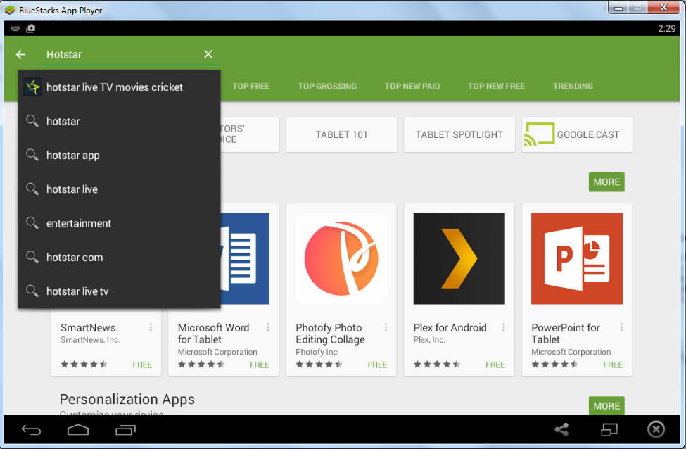Switch to the TOP NEW PAID tab
Image resolution: width=686 pixels, height=449 pixels.
coord(412,87)
